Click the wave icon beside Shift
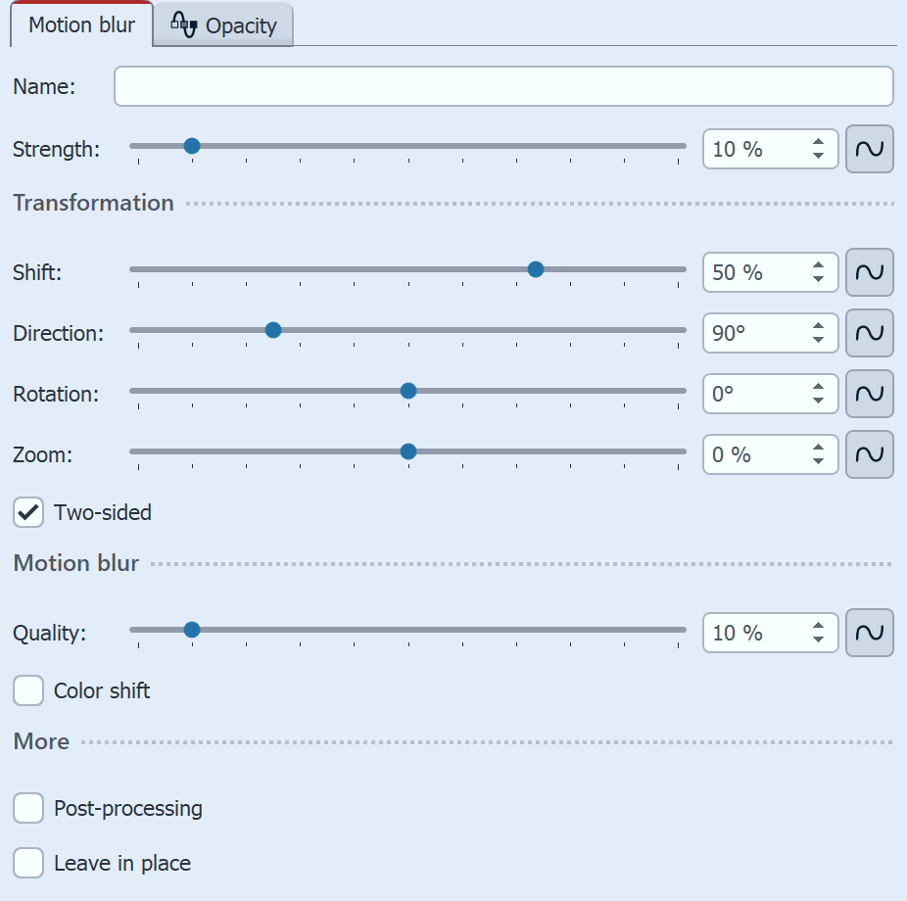907x901 pixels. pos(869,272)
